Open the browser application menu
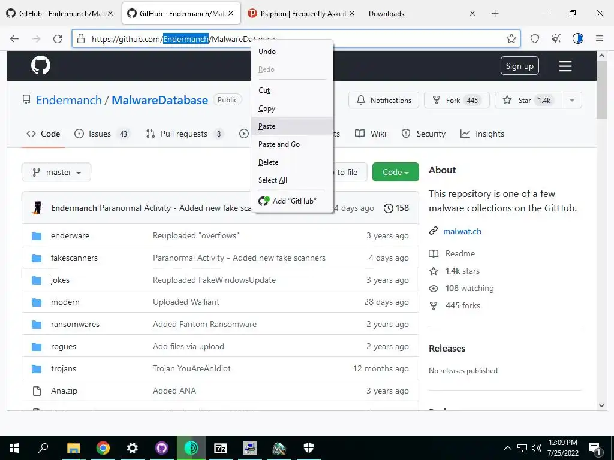Viewport: 614px width, 460px height. 600,38
